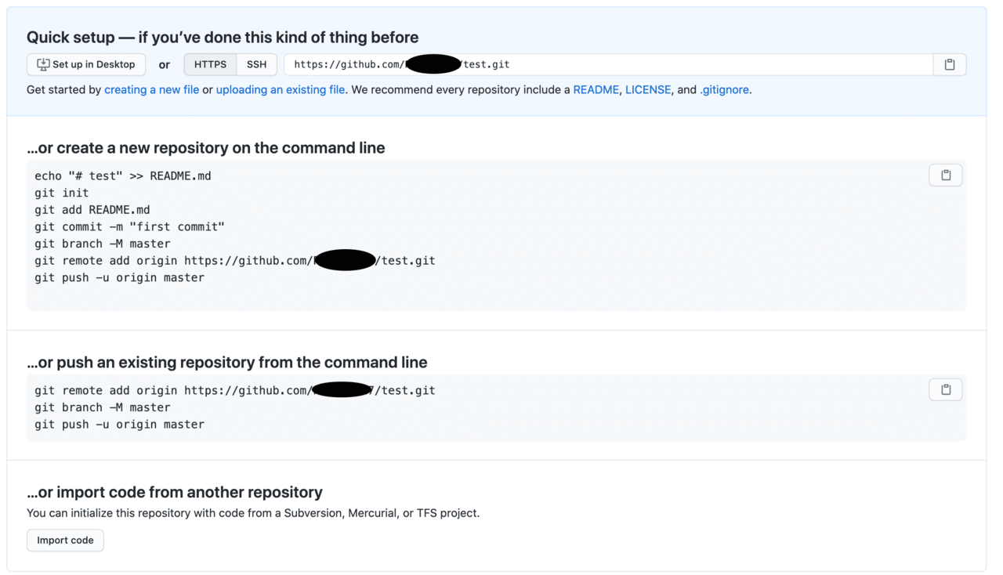
Task: Click the import code from another repository heading
Action: click(x=175, y=492)
